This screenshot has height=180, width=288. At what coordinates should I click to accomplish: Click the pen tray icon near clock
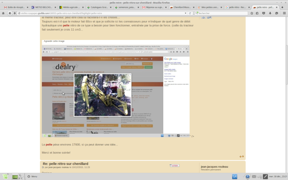click(265, 176)
